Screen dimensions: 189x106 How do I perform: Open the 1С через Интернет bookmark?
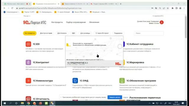(x=62, y=12)
